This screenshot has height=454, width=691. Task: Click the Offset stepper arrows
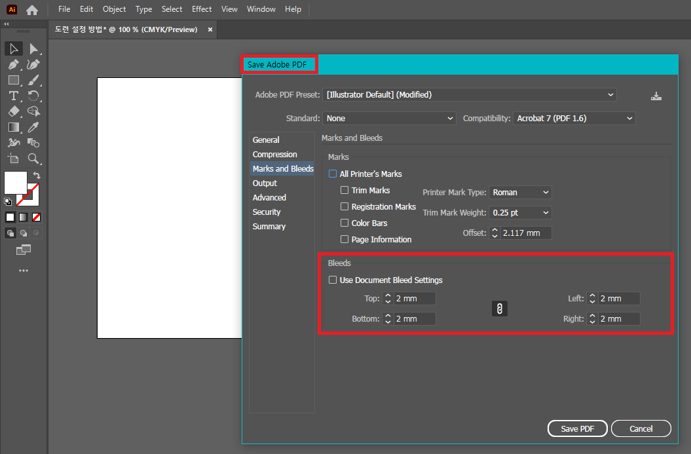point(495,233)
